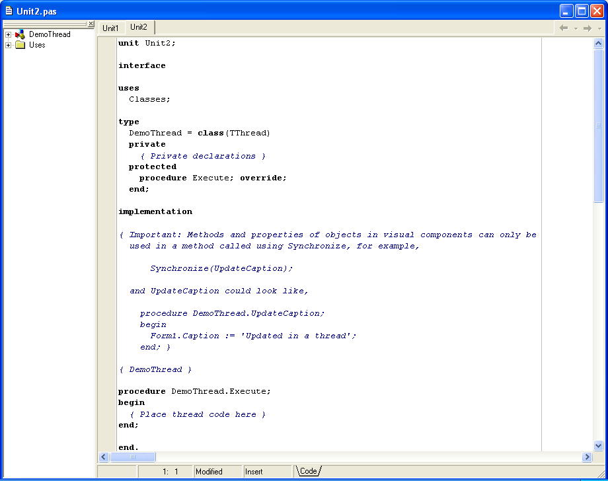Click the 'interface' keyword

pos(142,65)
